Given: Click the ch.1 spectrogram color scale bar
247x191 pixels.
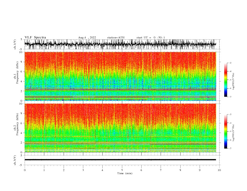Looking at the screenshot, I should (x=225, y=80).
